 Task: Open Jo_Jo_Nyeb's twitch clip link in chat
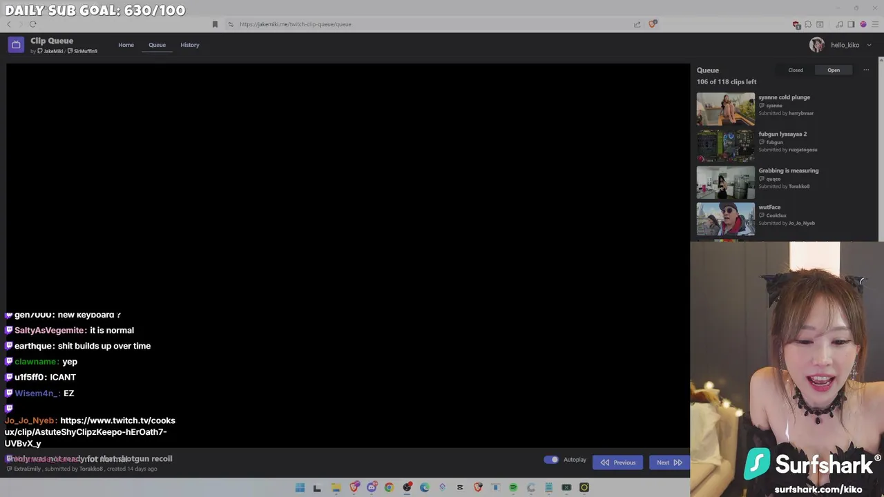click(x=90, y=432)
